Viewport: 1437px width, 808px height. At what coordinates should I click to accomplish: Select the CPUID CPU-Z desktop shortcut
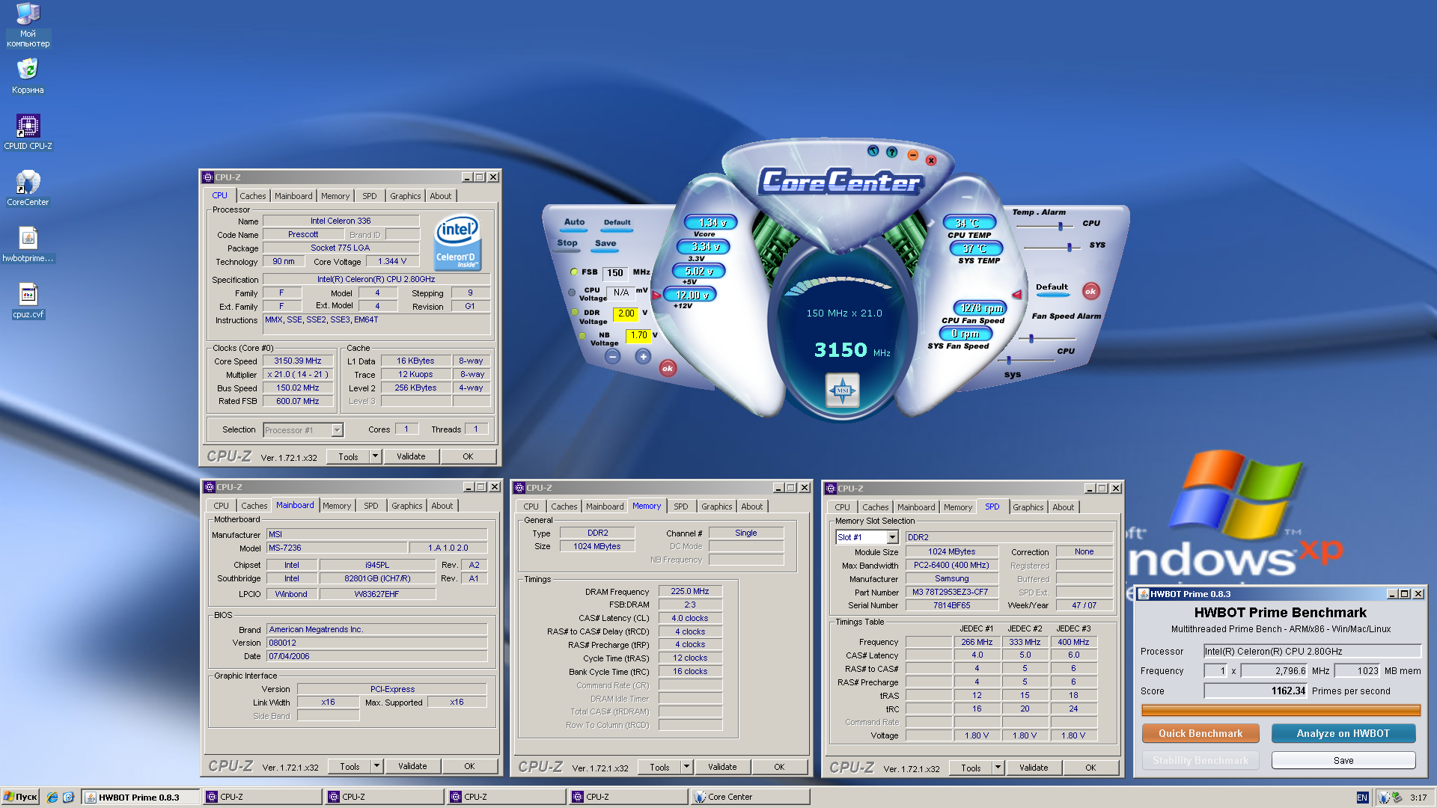pos(28,132)
